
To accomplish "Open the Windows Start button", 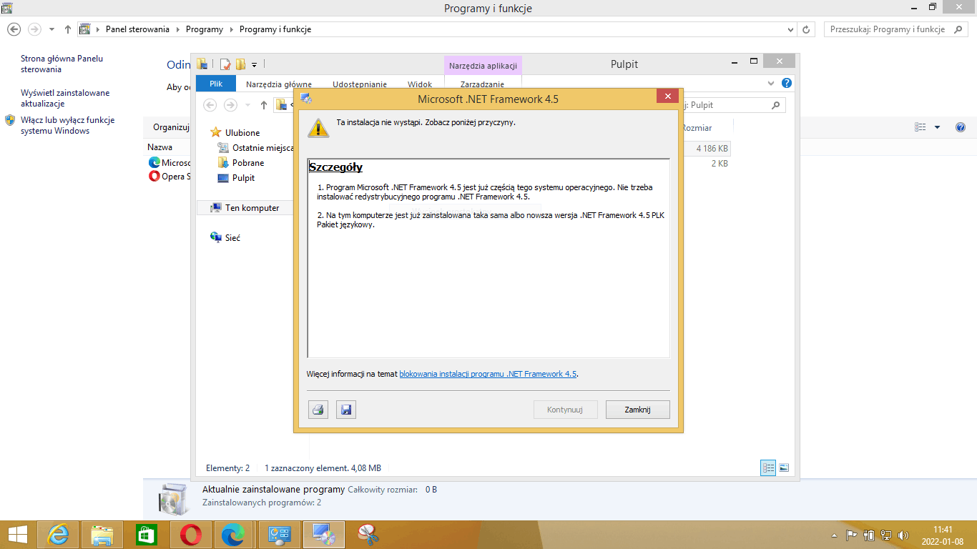I will tap(18, 535).
